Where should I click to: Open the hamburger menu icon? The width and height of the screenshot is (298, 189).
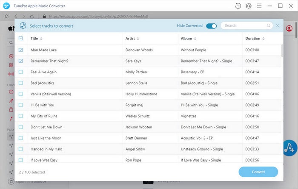coord(259,6)
